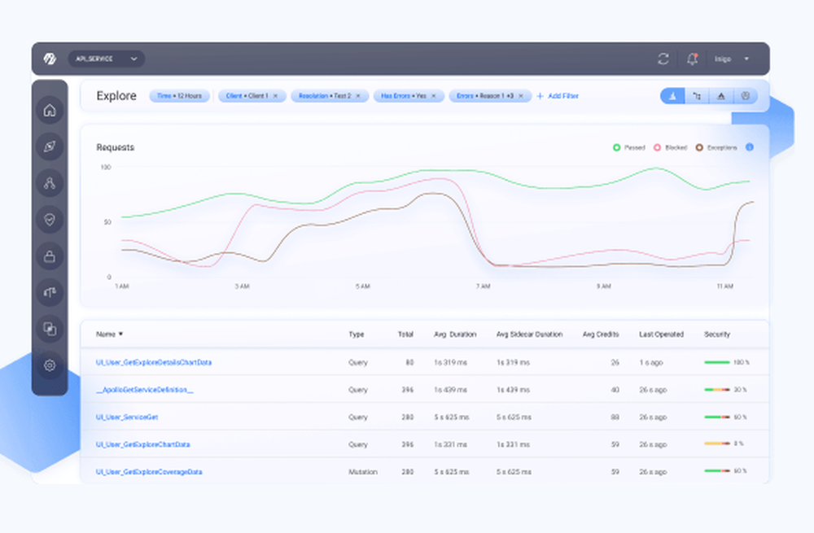Toggle the Exceptions series in the legend
Viewport: 814px width, 533px height.
click(x=716, y=147)
